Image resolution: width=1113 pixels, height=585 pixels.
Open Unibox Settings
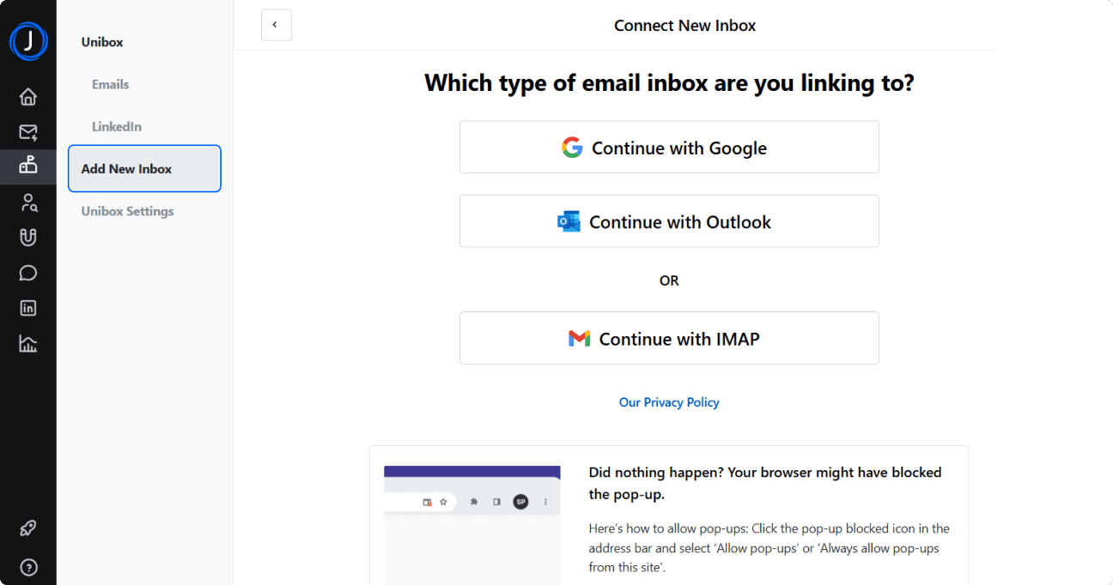[x=128, y=211]
